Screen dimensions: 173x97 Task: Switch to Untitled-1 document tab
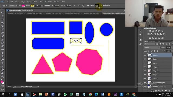(15, 13)
